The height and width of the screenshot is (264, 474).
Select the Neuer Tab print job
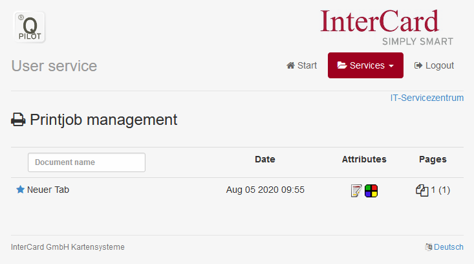(x=48, y=190)
